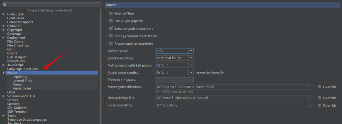Toggle Override for Local repository
The width and height of the screenshot is (342, 124).
pyautogui.click(x=320, y=105)
